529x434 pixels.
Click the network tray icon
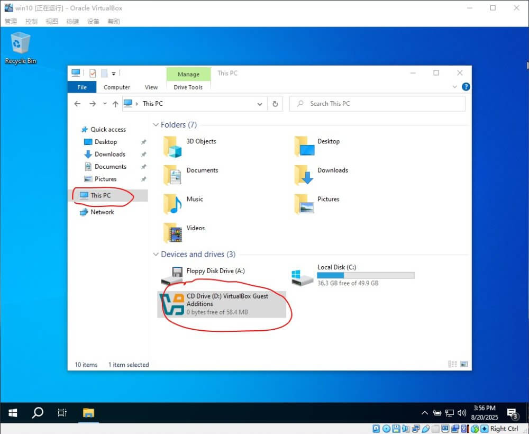coord(450,413)
